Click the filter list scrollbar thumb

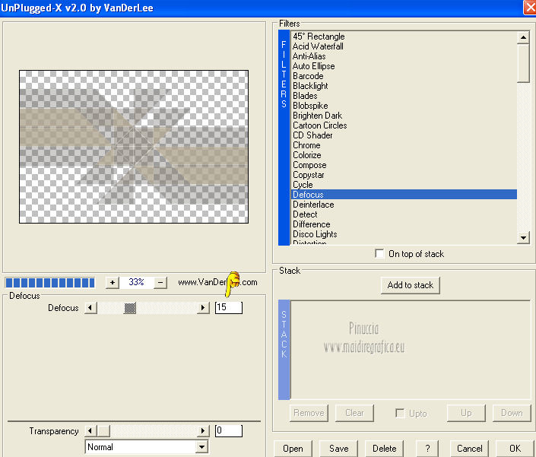coord(523,63)
